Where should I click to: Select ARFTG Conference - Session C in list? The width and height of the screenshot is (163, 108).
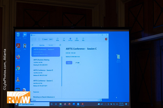click(x=46, y=52)
